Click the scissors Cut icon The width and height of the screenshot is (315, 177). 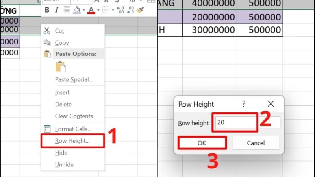click(x=47, y=31)
